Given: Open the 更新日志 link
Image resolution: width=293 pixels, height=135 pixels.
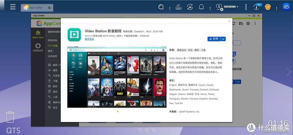Looking at the screenshot, I should pyautogui.click(x=181, y=50).
